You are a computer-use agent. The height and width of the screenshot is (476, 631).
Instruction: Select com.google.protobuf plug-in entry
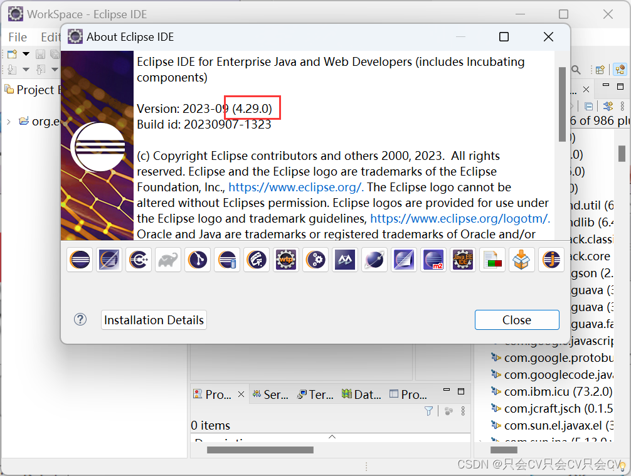[552, 357]
